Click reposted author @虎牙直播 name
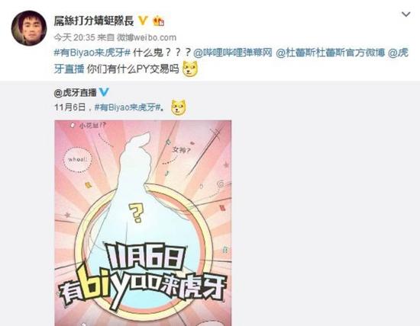Screen dimensions: 420x326 coord(75,93)
